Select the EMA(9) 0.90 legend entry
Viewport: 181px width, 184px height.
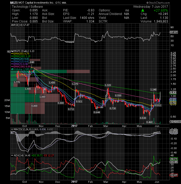click(19, 64)
